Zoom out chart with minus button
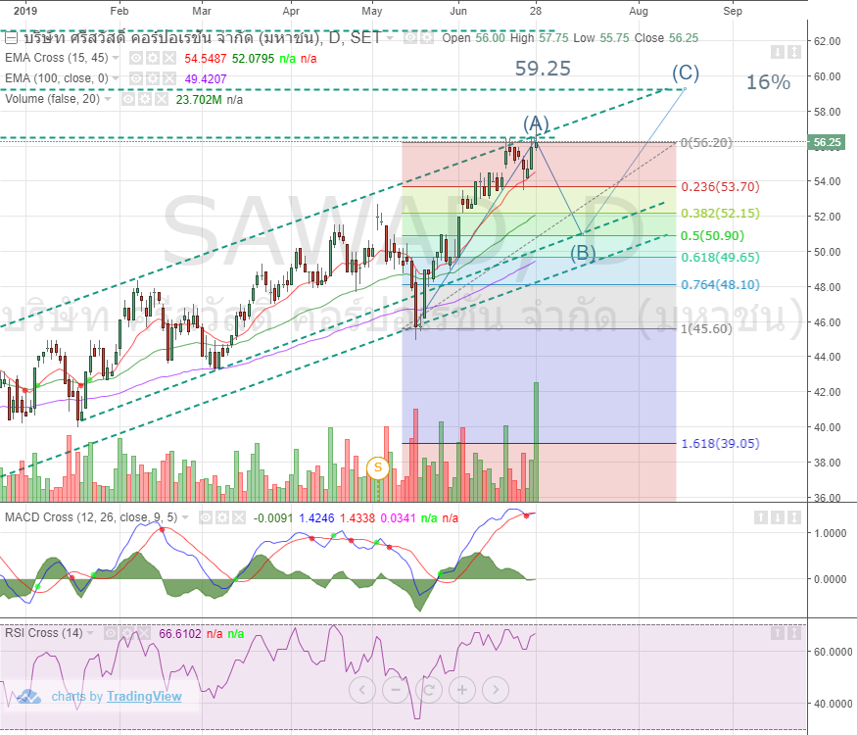 (396, 690)
